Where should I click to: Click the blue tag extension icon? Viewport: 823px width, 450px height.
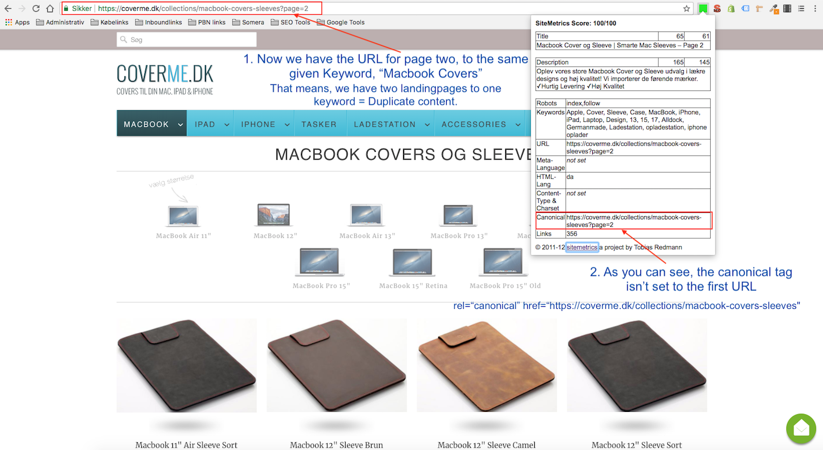745,9
